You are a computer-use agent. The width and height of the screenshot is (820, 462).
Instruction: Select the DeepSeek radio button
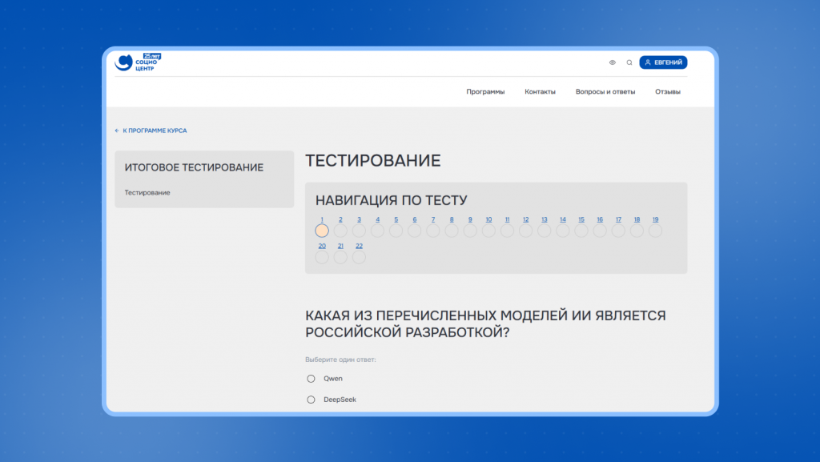pyautogui.click(x=311, y=400)
